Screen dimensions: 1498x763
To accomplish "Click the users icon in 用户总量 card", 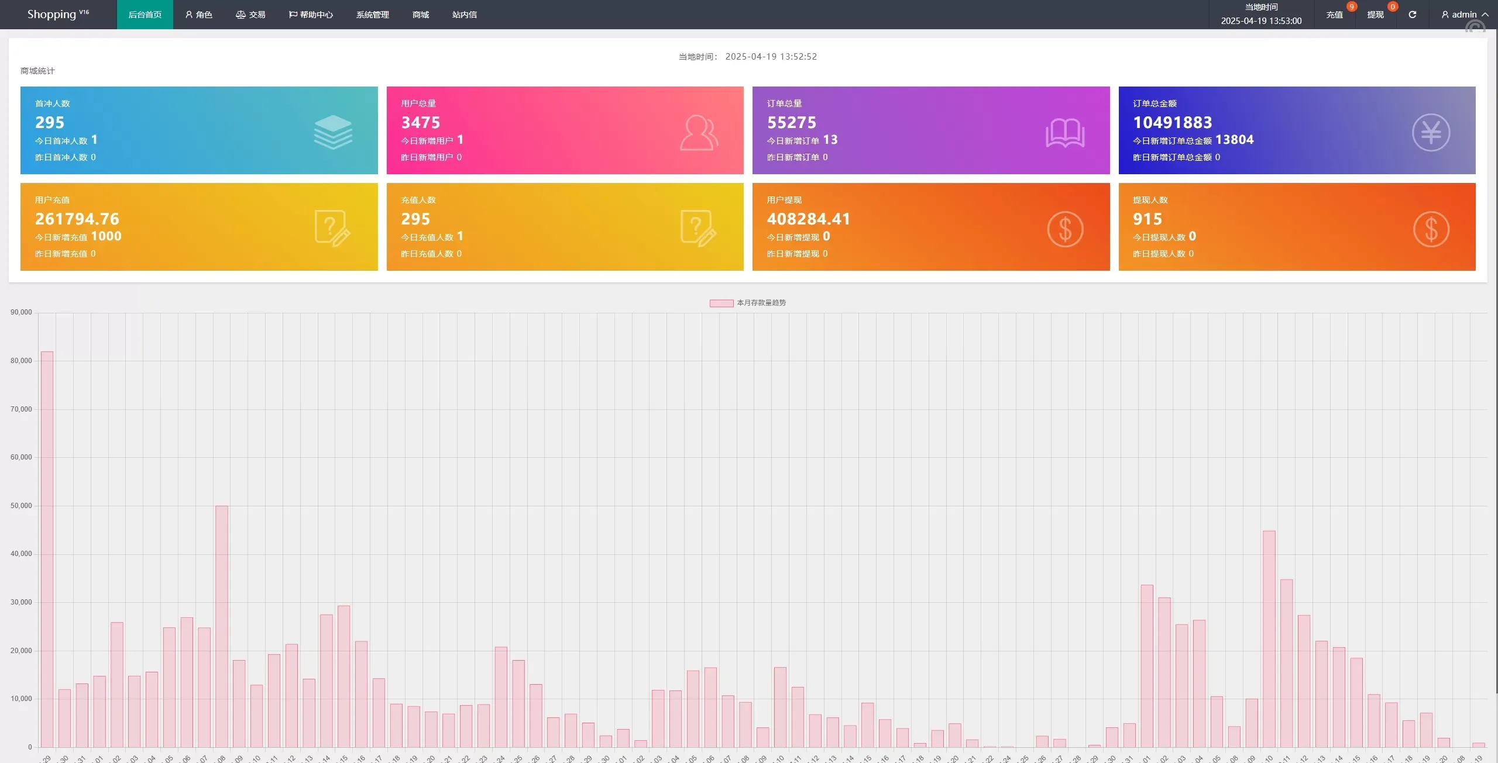I will click(x=699, y=133).
